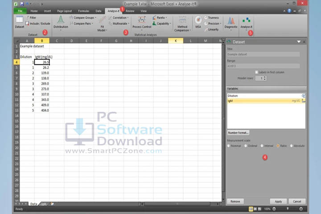Screen dimensions: 321x214
Task: Switch to the Page Layout ribbon tab
Action: 65,11
